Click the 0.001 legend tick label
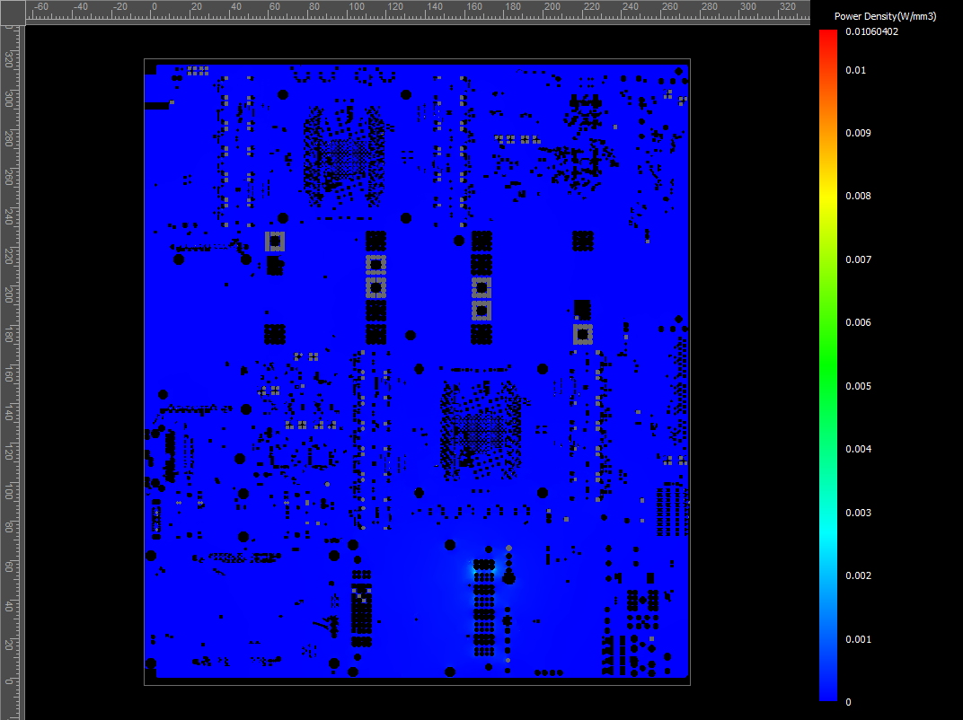 pos(858,639)
